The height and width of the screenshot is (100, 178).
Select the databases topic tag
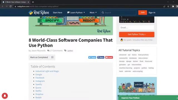(133, 58)
